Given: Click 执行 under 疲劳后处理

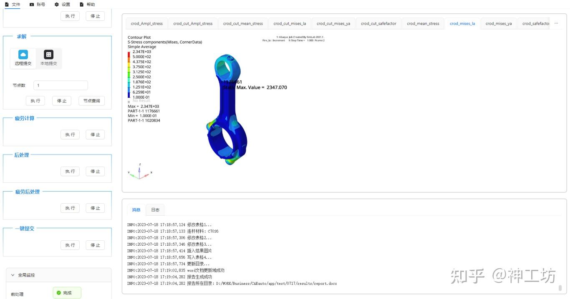Looking at the screenshot, I should [70, 208].
